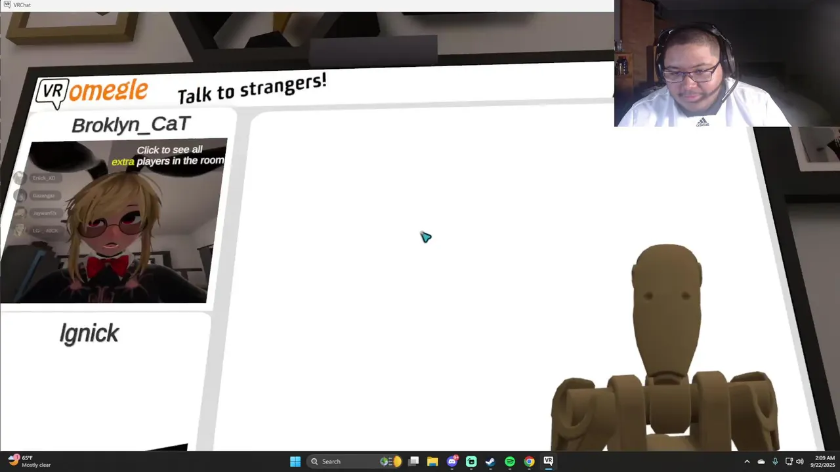Screen dimensions: 840x472
Task: Click the Broklyn_CaT player name
Action: [131, 125]
